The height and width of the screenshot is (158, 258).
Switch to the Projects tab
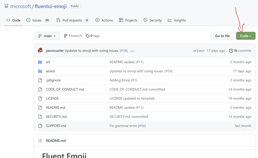tap(128, 20)
